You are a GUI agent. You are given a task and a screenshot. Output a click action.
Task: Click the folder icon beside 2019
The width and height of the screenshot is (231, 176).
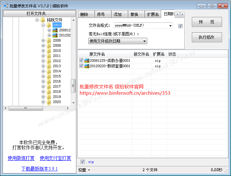[49, 97]
